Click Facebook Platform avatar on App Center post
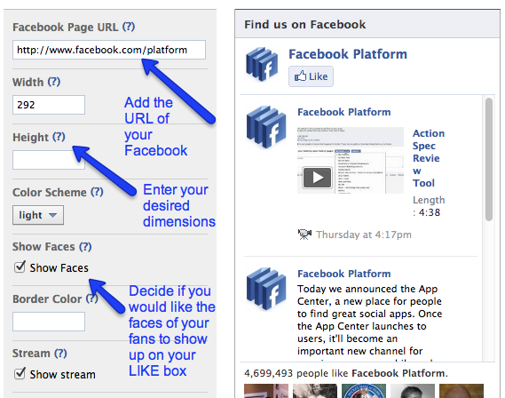This screenshot has width=505, height=398. pos(266,289)
